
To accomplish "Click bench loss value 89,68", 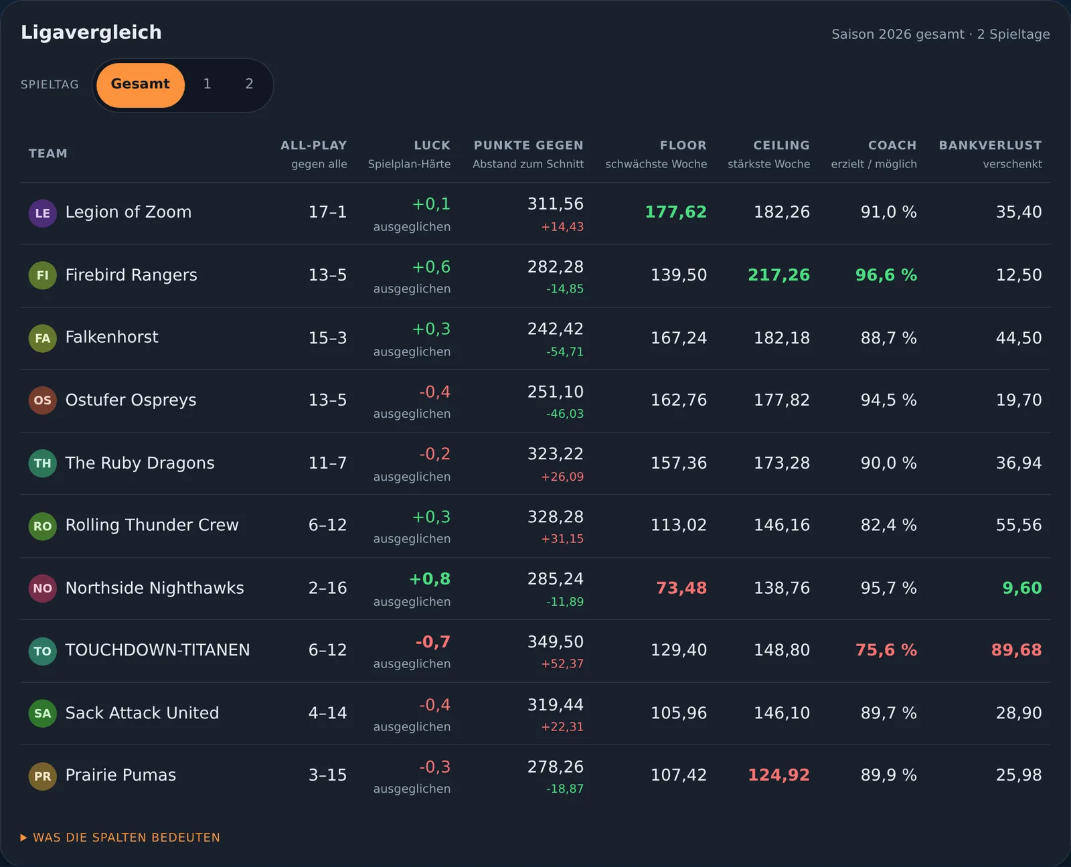I will pyautogui.click(x=1016, y=650).
